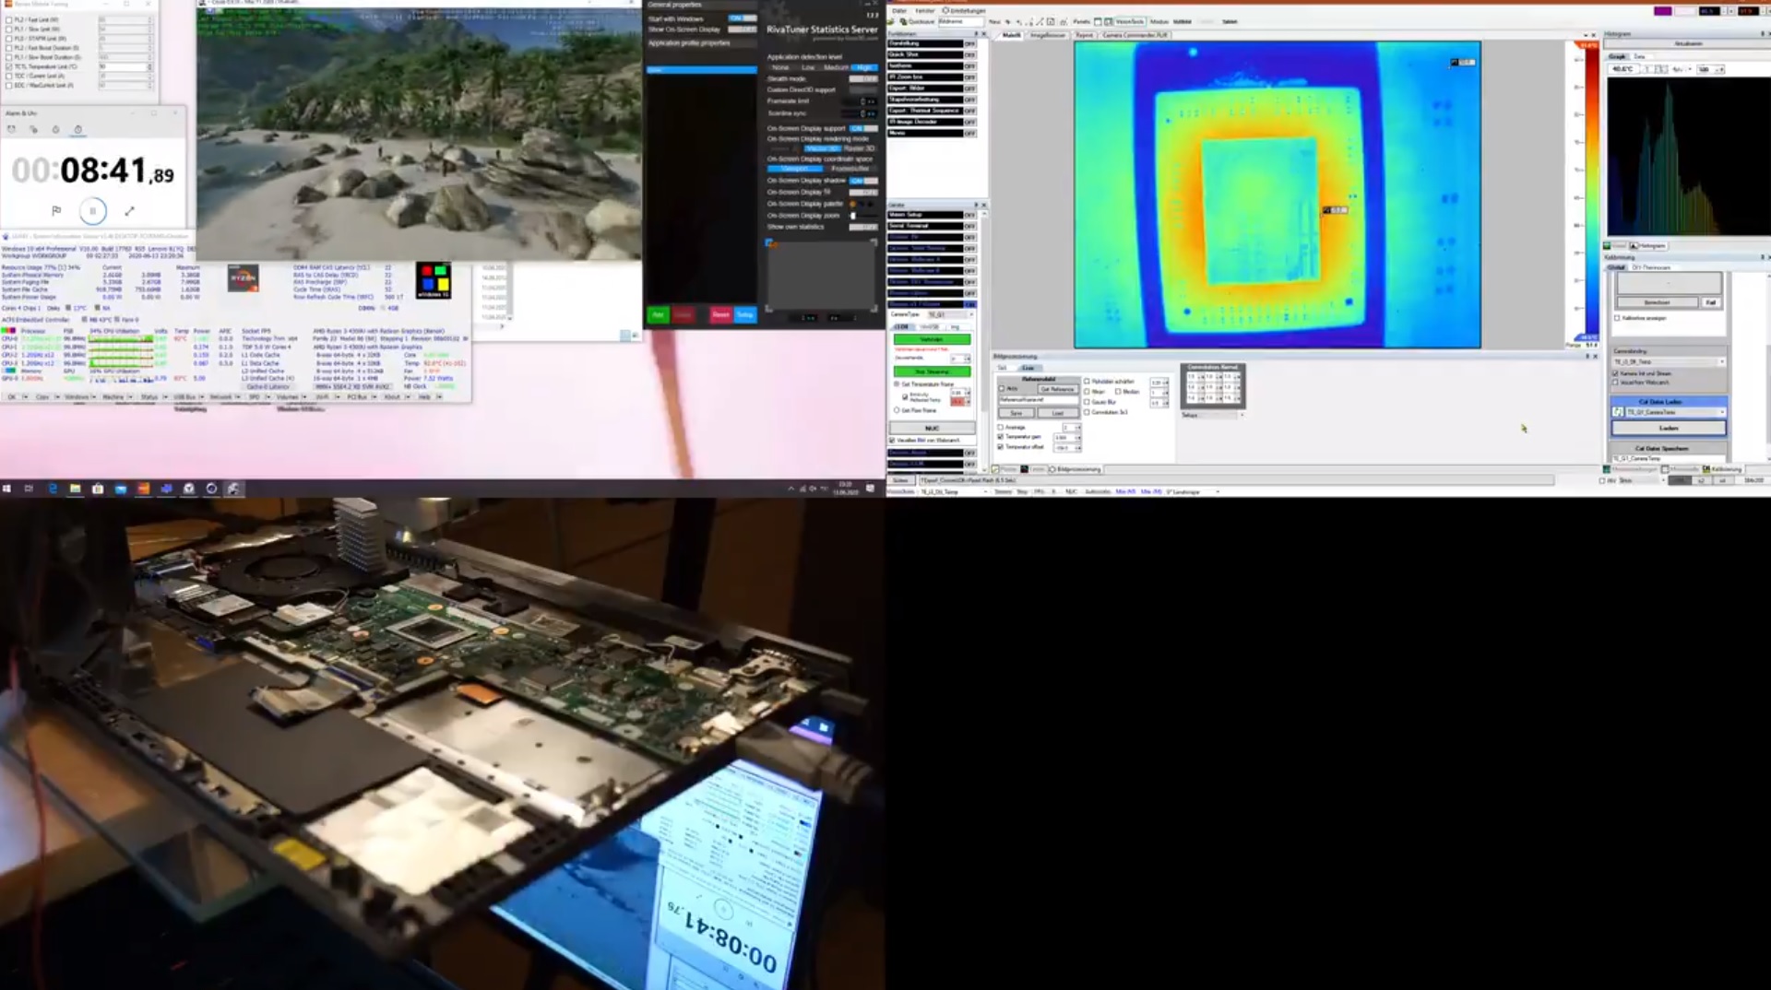Screen dimensions: 1771x990
Task: Close the Funktionen panel
Action: click(984, 34)
